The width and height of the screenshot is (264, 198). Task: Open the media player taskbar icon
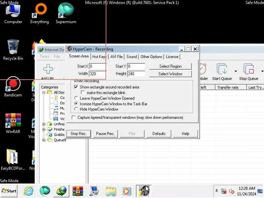click(127, 191)
